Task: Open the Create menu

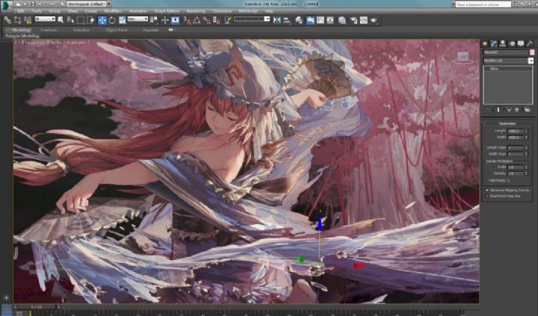Action: [x=91, y=11]
